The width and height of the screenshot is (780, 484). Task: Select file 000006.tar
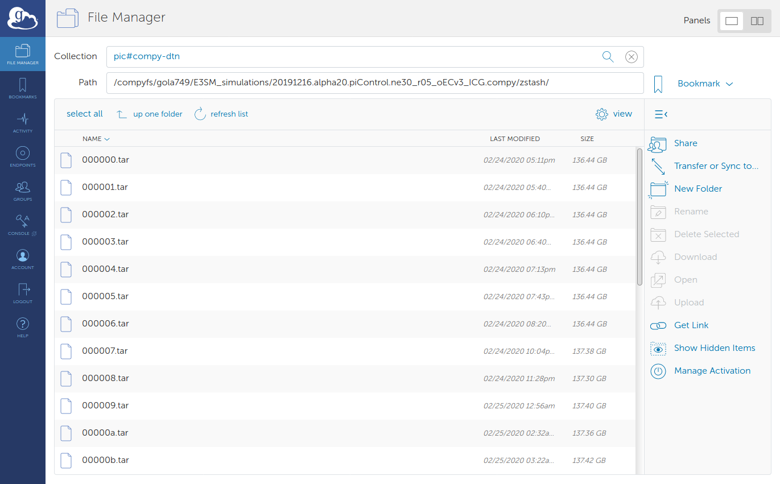pos(345,324)
